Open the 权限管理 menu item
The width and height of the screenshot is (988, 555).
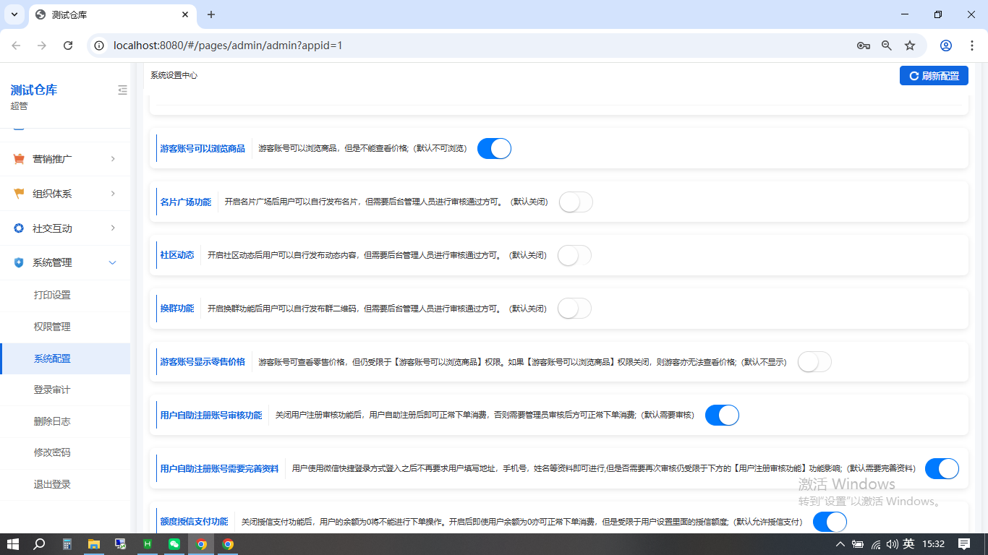[52, 327]
